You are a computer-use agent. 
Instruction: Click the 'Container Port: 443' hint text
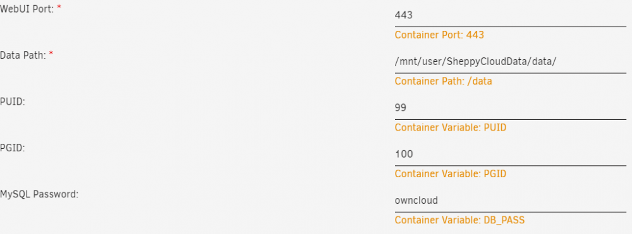(x=439, y=35)
